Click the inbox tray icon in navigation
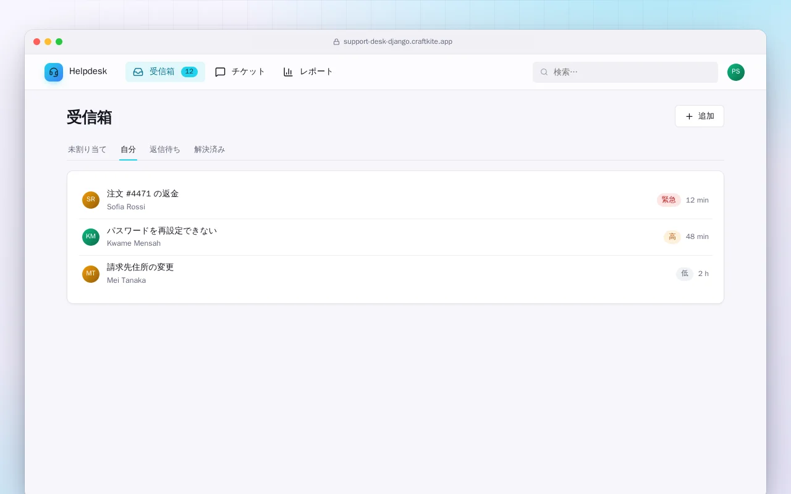Screen dimensions: 791x494 pyautogui.click(x=138, y=72)
